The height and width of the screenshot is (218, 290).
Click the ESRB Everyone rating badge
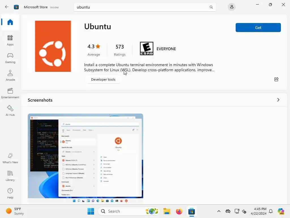(x=146, y=49)
